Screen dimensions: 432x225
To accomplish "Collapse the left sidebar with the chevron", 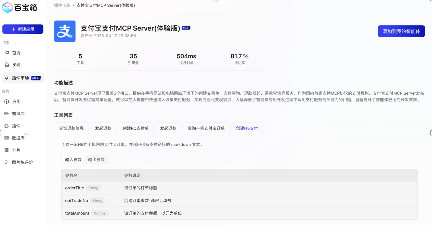I will tap(47, 17).
